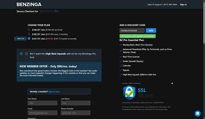Click the Sales & Support phone number

162,4
